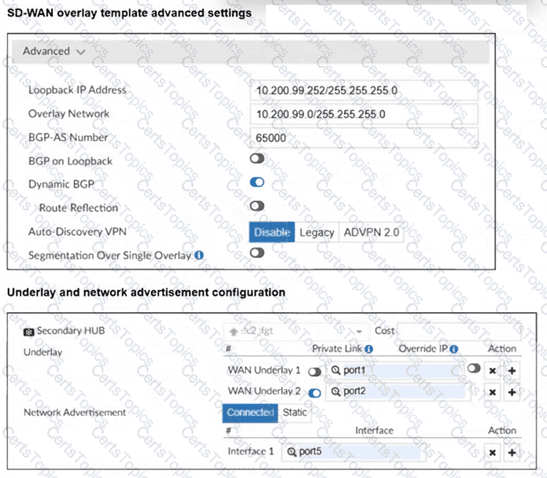The height and width of the screenshot is (478, 547).
Task: Choose Legacy Auto-Discovery VPN option
Action: 316,232
